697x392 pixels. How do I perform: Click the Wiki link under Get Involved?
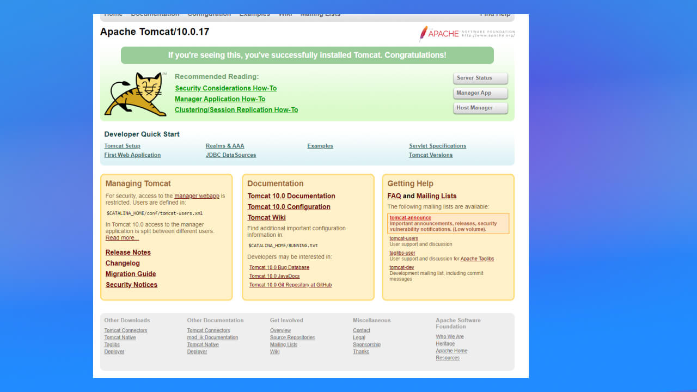[274, 352]
